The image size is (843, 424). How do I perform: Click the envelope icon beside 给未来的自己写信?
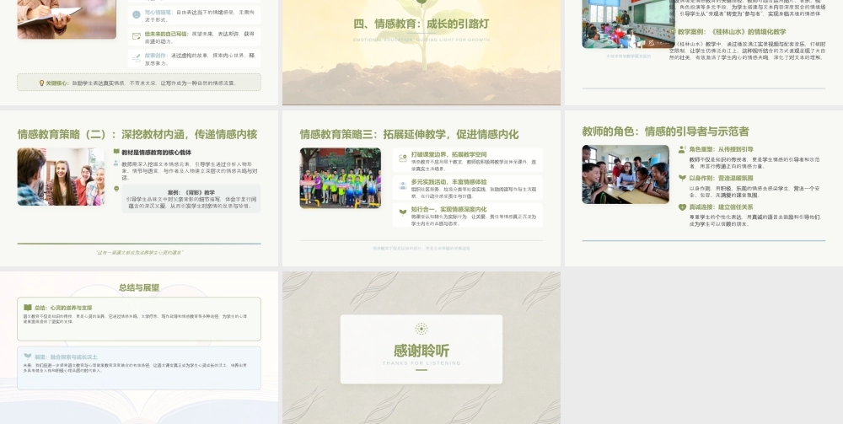(136, 36)
